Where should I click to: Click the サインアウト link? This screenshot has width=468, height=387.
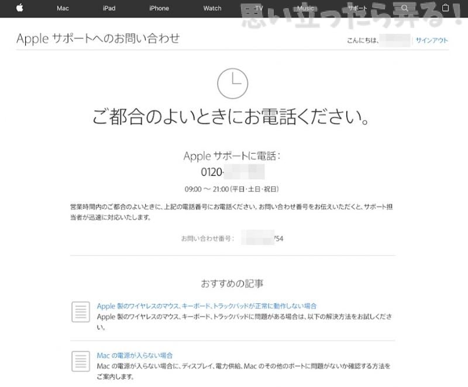432,40
